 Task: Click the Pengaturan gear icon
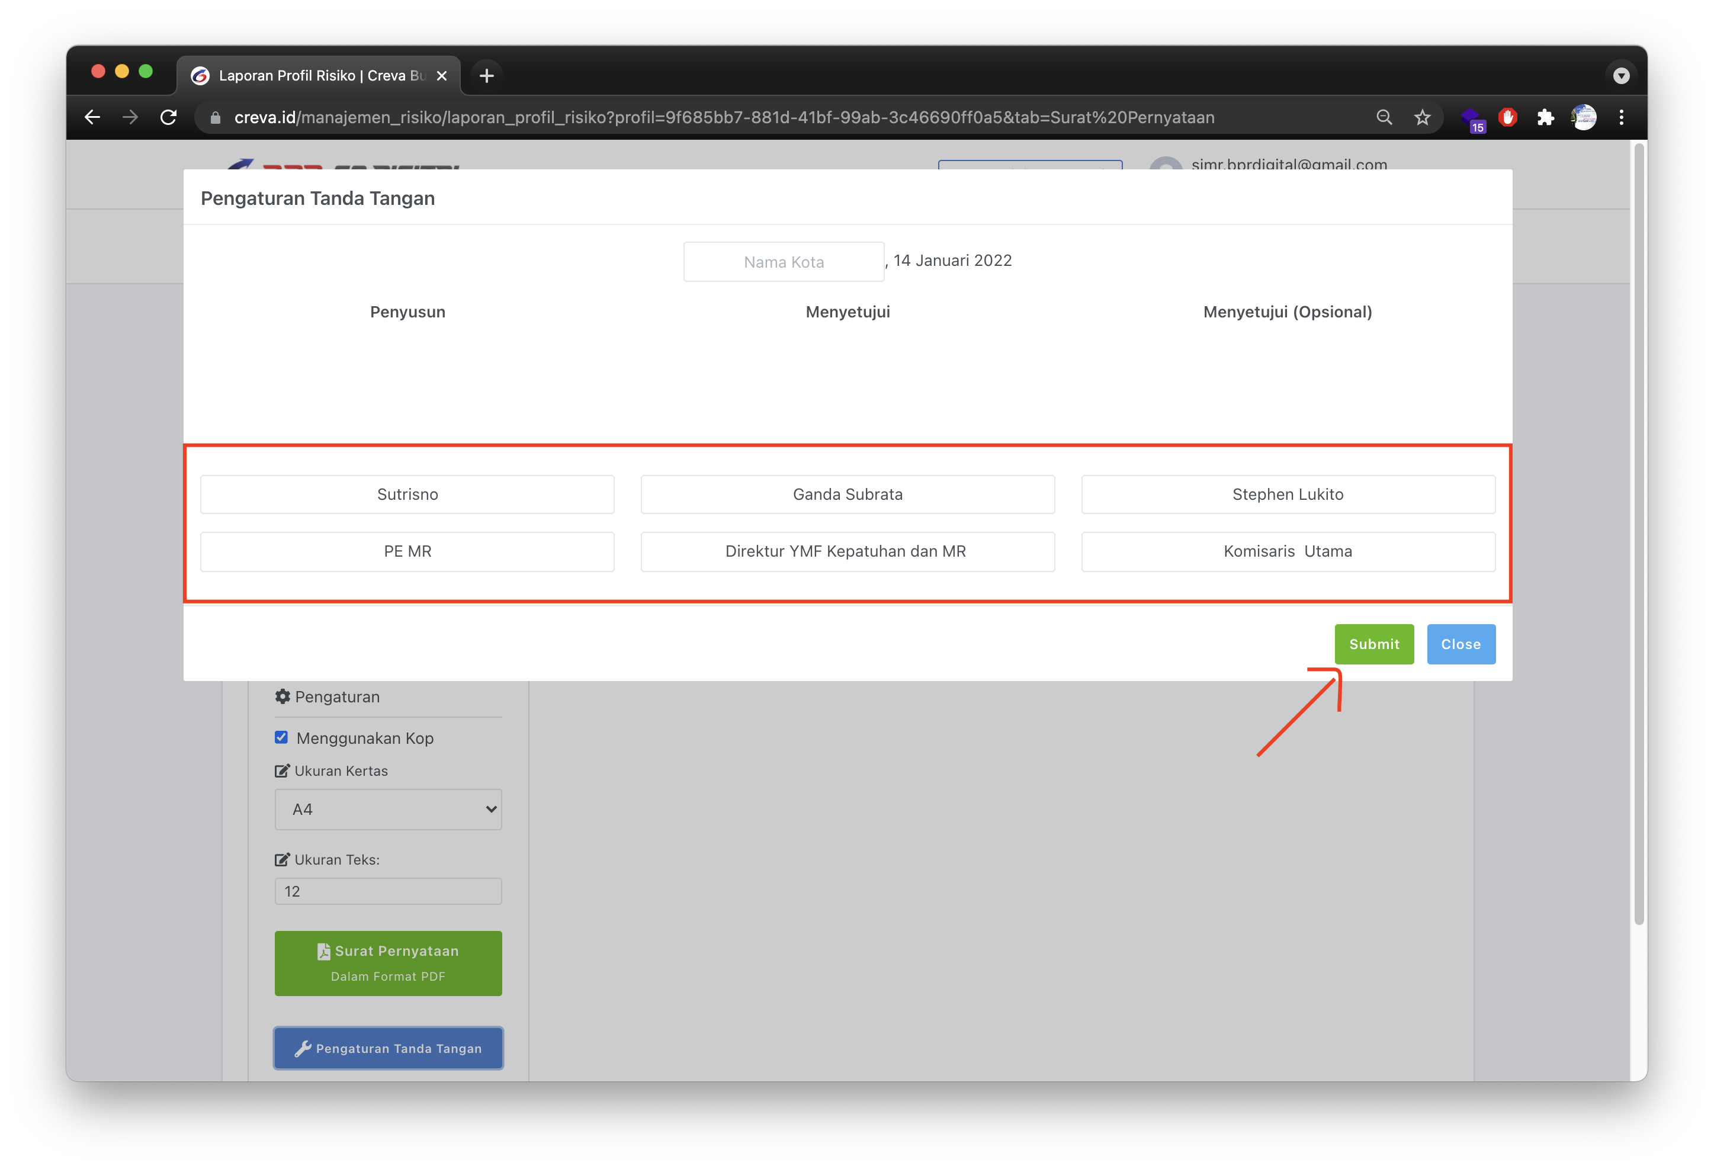coord(283,696)
